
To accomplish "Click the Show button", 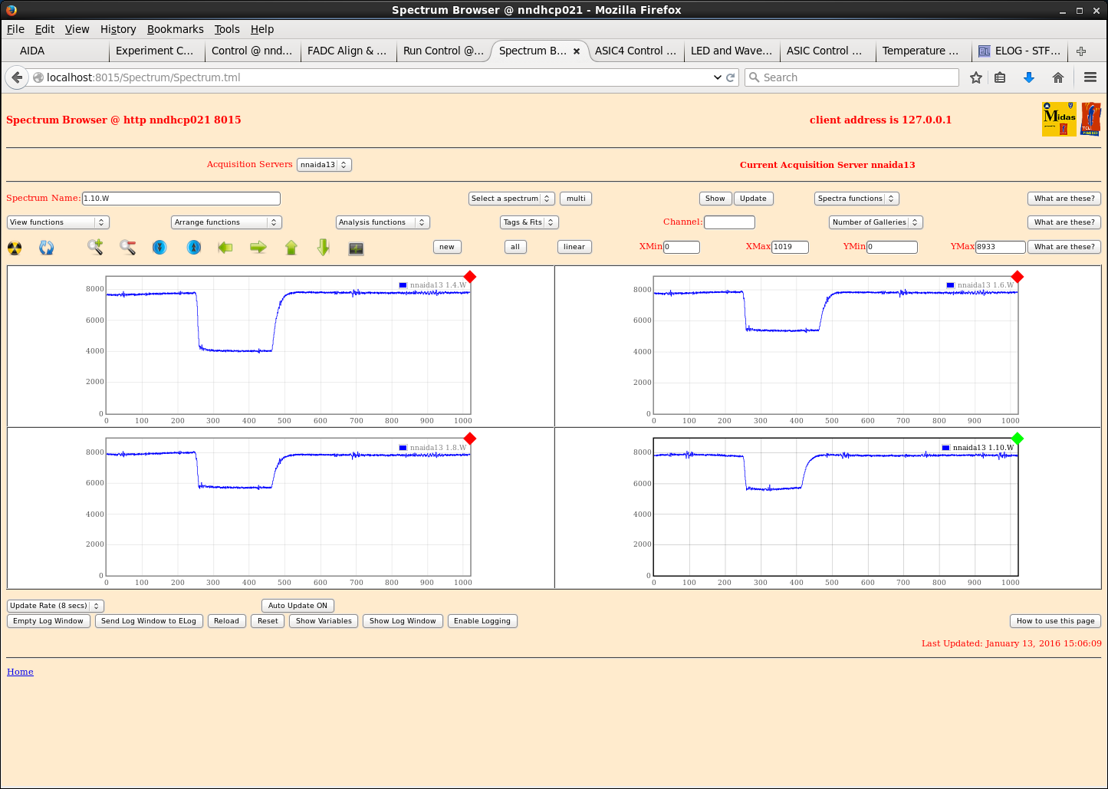I will (715, 199).
